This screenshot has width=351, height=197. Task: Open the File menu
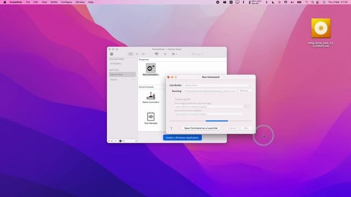tap(28, 2)
